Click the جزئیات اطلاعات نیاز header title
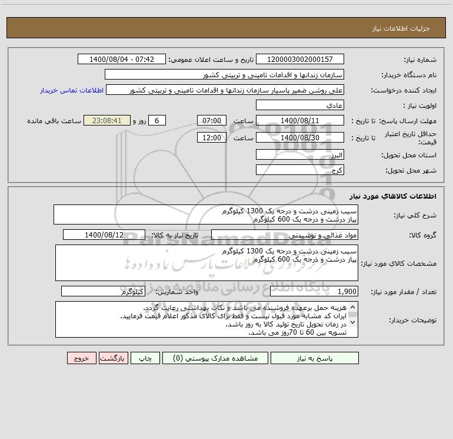Viewport: 453px width, 439px height. point(401,28)
